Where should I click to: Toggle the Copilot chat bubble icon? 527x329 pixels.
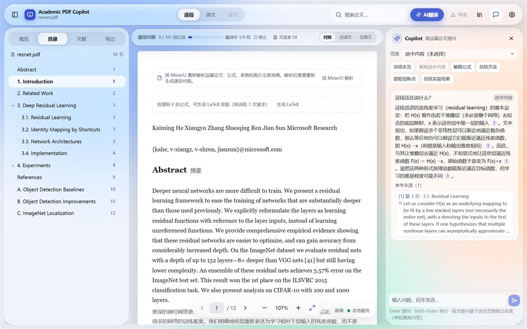coord(496,15)
